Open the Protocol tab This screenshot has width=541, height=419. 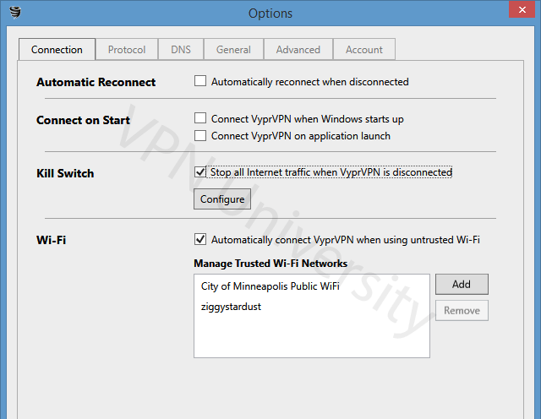point(127,50)
